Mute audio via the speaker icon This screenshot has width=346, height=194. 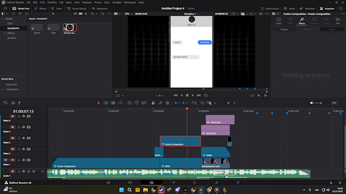tap(311, 103)
